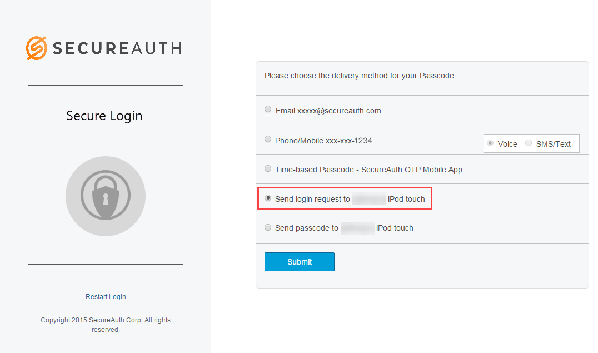Select the Send passcode radio button
The width and height of the screenshot is (598, 353).
pos(268,227)
